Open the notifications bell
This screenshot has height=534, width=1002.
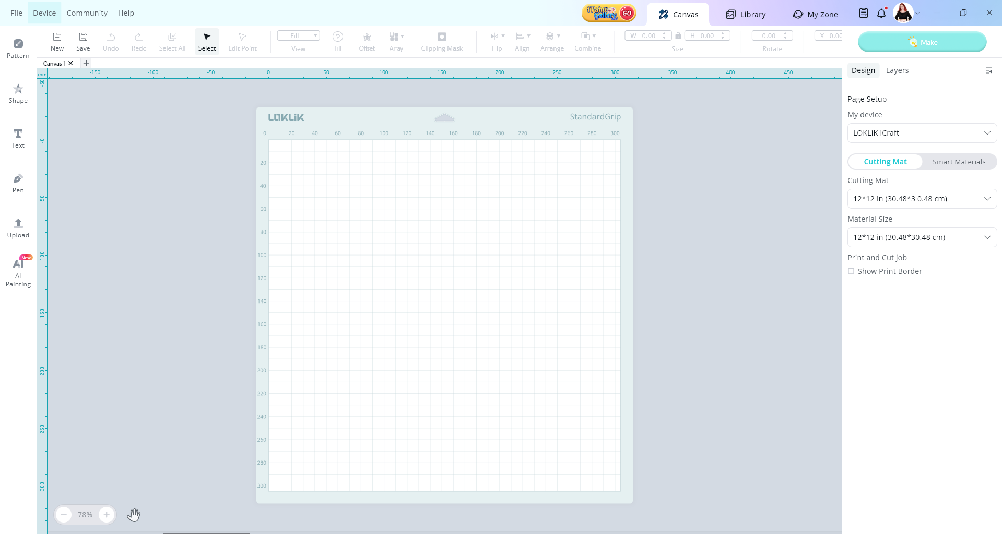tap(881, 14)
